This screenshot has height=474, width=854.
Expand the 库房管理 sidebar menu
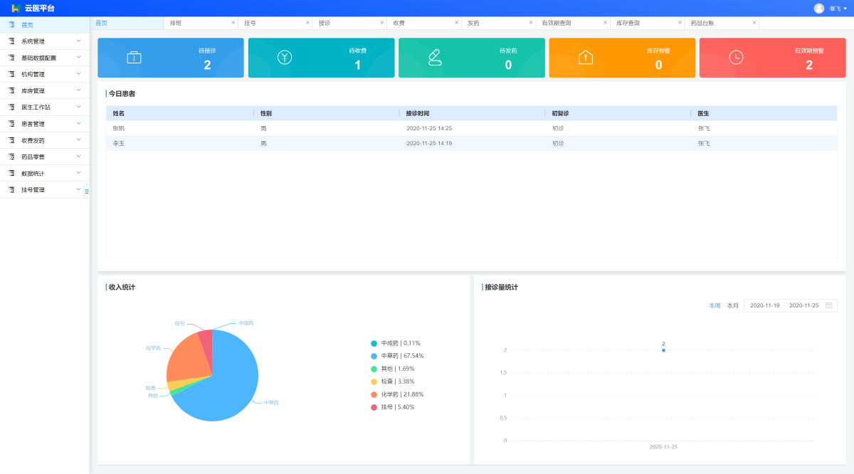[44, 91]
